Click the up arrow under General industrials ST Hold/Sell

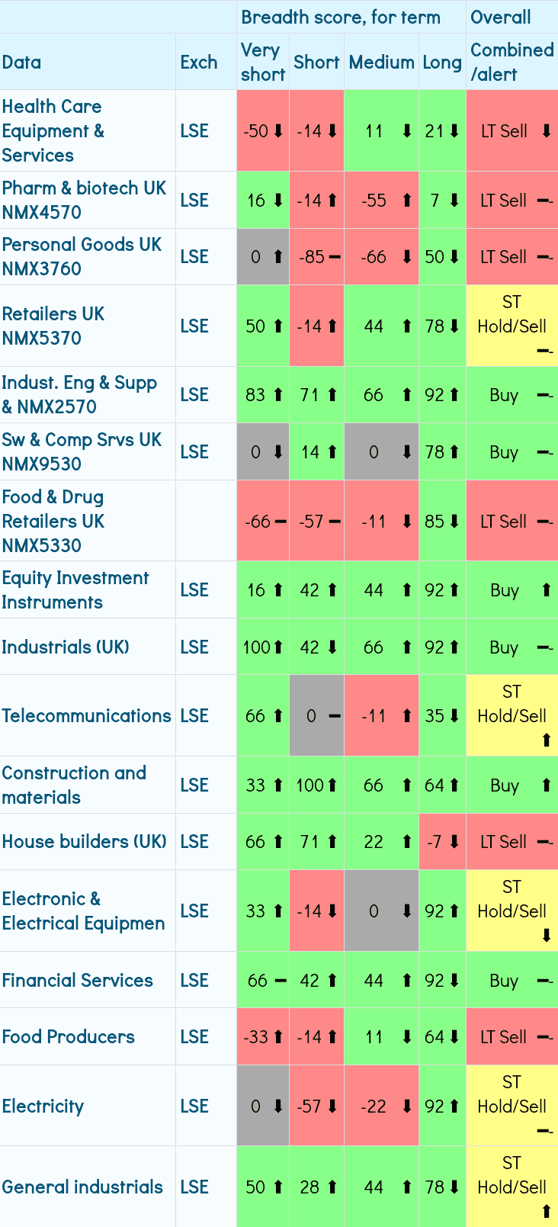[547, 1211]
